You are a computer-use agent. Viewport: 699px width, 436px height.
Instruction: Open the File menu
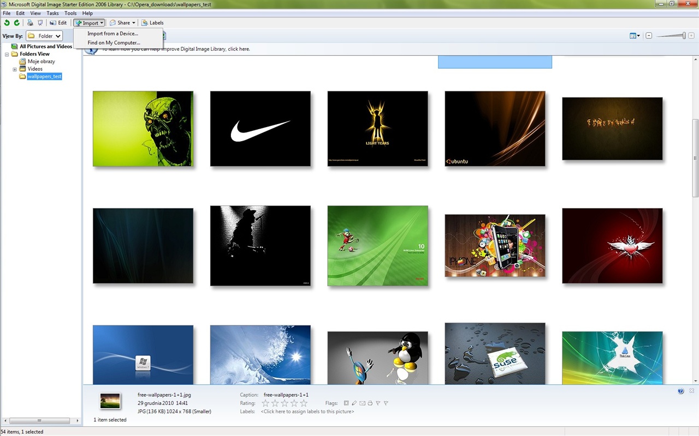tap(7, 13)
